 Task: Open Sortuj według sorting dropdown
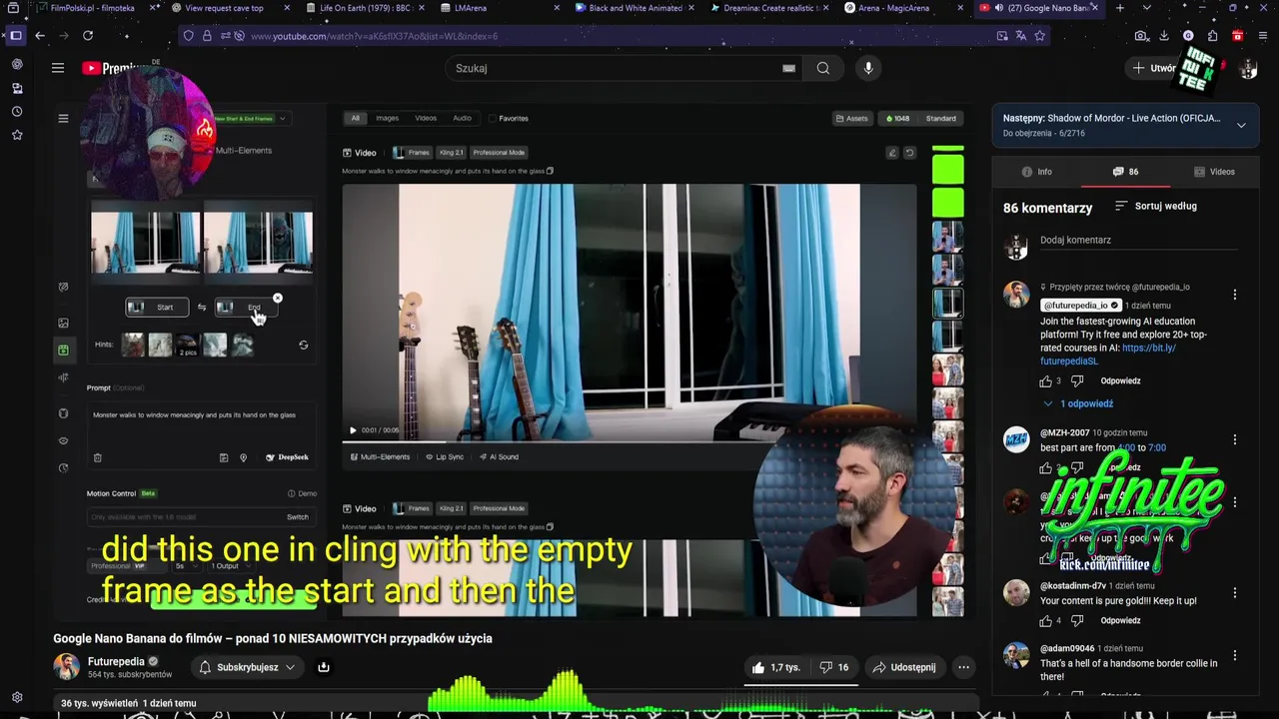(1155, 206)
